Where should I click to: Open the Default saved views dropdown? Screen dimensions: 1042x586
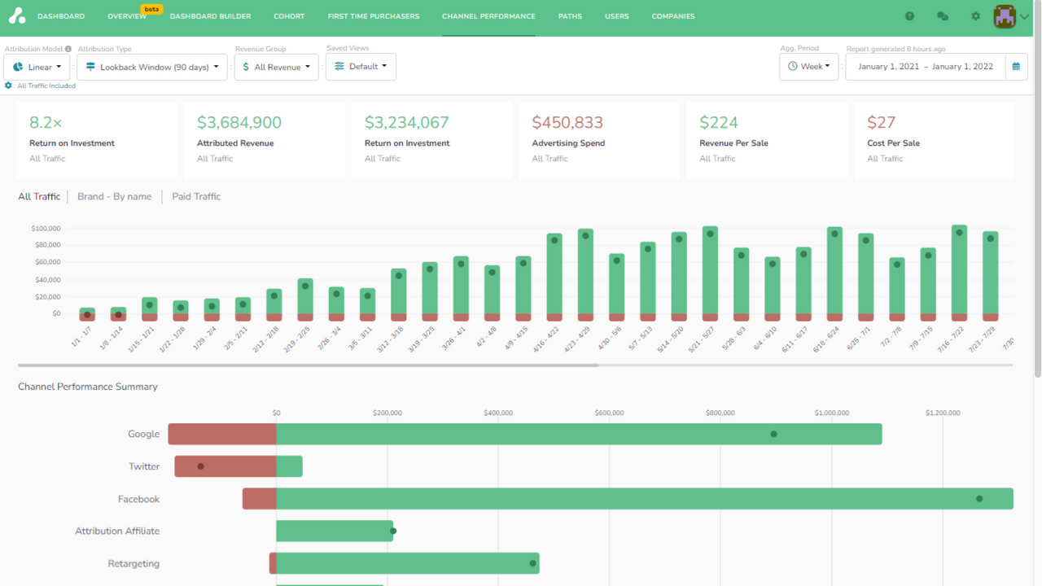361,66
